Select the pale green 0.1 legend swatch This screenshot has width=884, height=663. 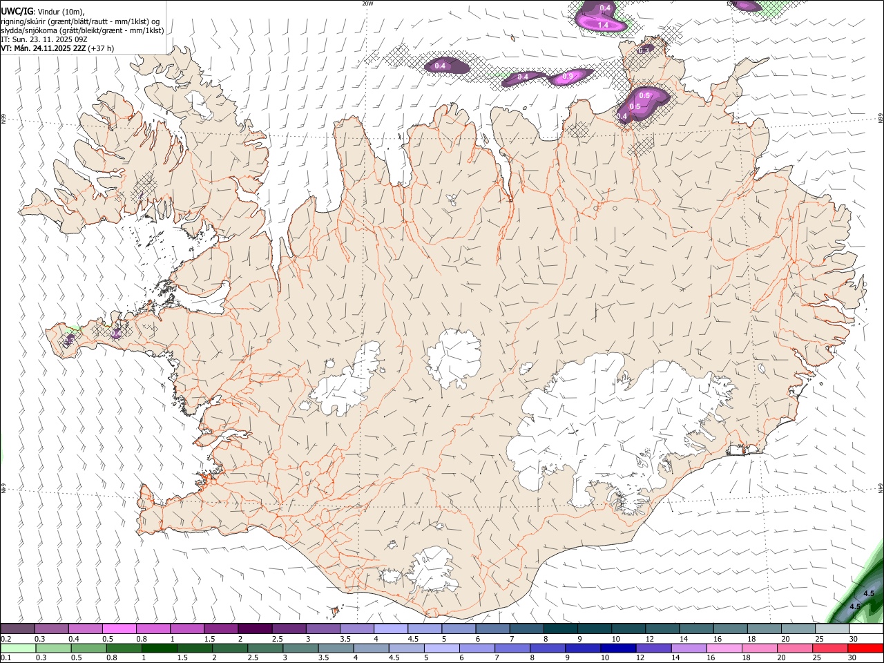click(x=18, y=648)
